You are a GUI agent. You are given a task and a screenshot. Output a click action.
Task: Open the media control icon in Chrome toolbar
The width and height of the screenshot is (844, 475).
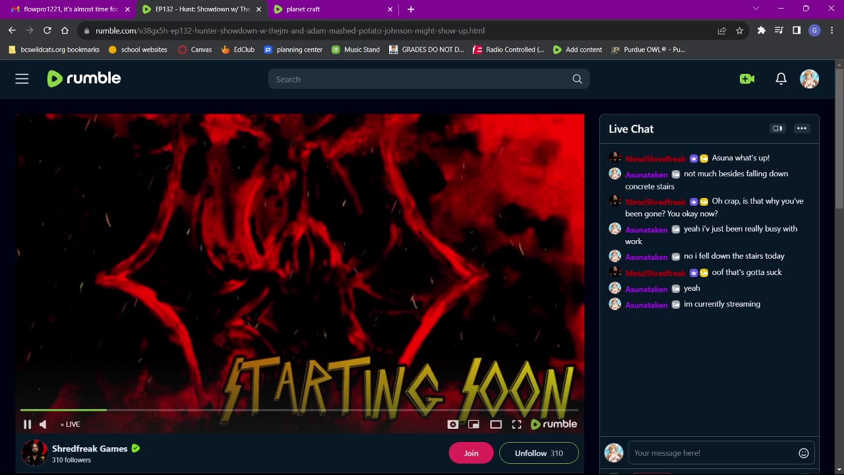[x=779, y=30]
